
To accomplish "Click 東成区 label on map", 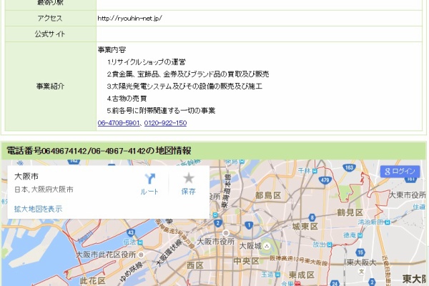I will (x=302, y=275).
